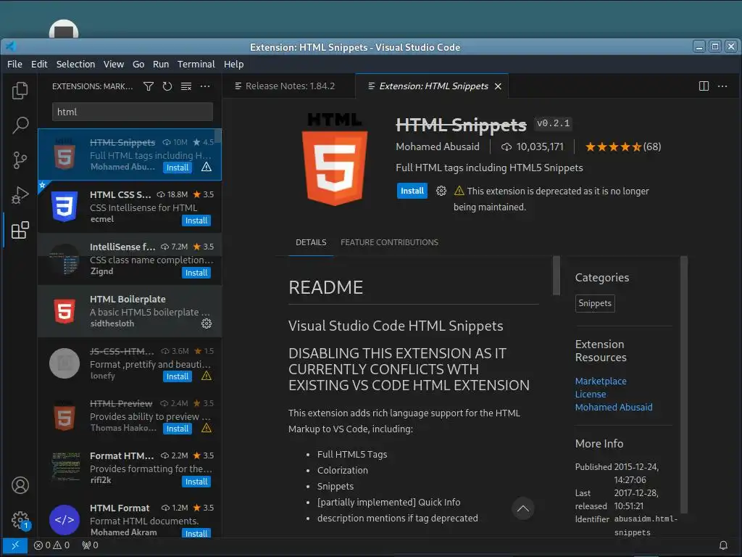Image resolution: width=742 pixels, height=557 pixels.
Task: Select the HTML Boilerplate extension row
Action: coord(130,311)
